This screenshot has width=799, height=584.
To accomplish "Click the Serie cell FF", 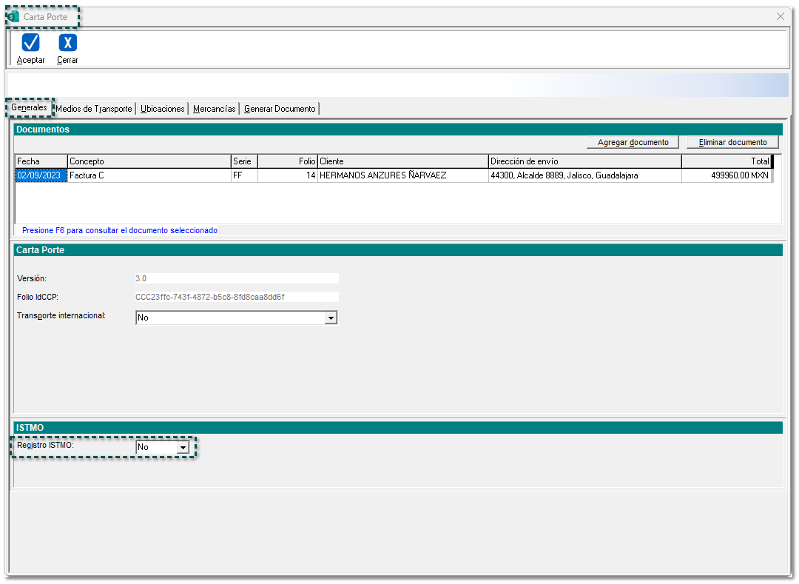I will click(x=245, y=175).
